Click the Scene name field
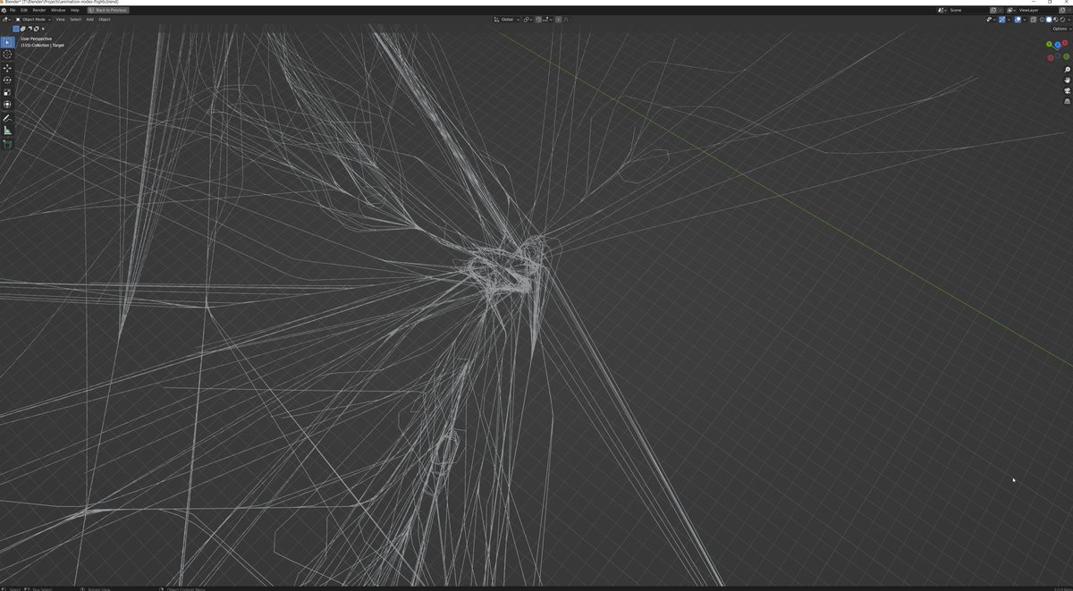Image resolution: width=1073 pixels, height=591 pixels. point(968,11)
